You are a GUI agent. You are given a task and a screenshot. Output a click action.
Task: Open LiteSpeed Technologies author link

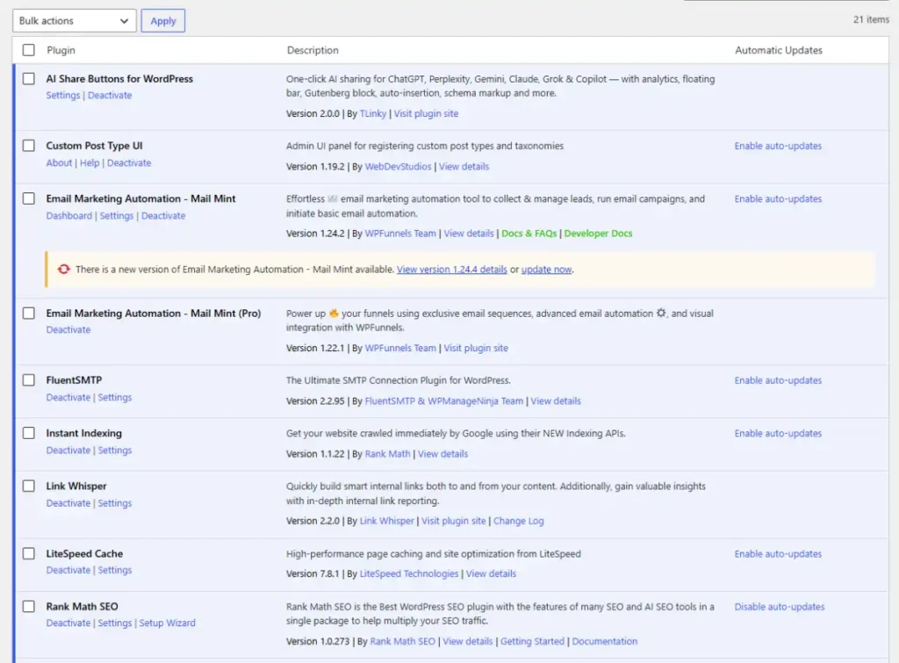[x=409, y=573]
